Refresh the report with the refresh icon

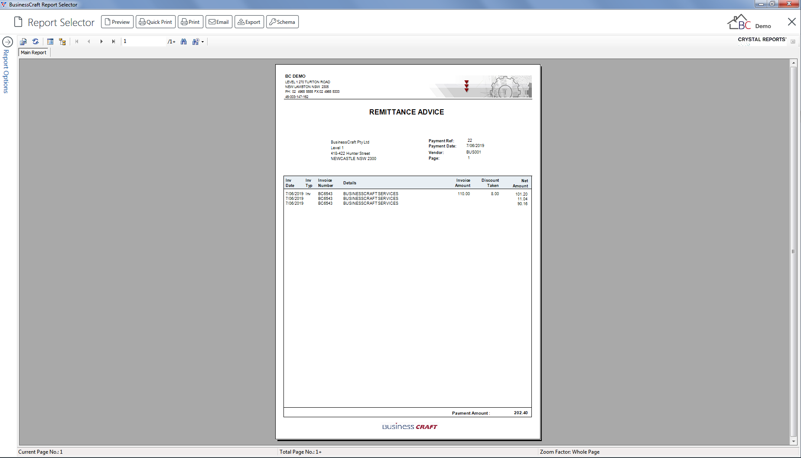coord(36,42)
